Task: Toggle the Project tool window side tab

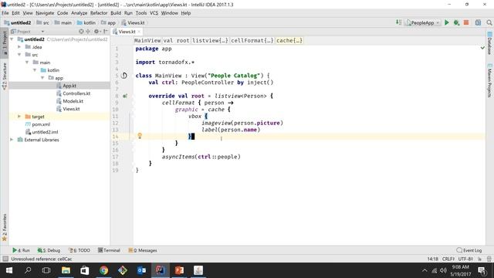Action: [x=5, y=43]
